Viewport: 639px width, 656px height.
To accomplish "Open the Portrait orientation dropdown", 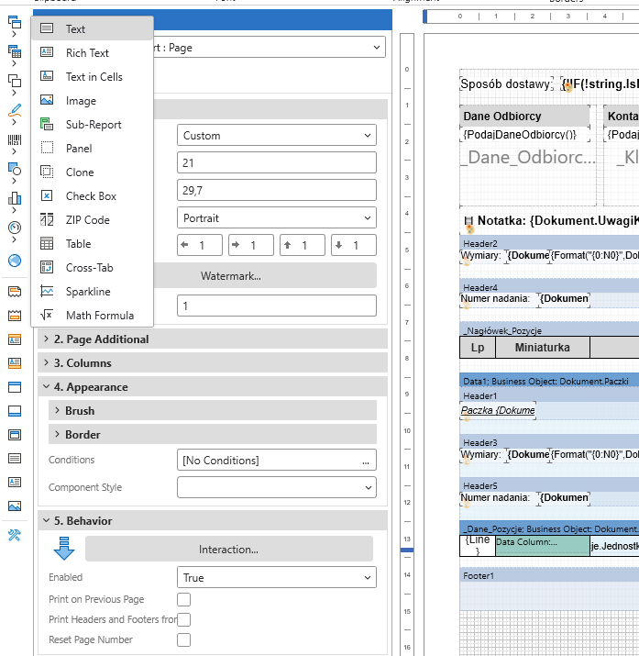I will (x=276, y=218).
